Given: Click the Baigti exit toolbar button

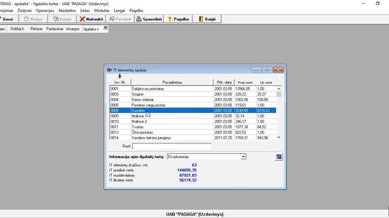Looking at the screenshot, I should pyautogui.click(x=207, y=19).
